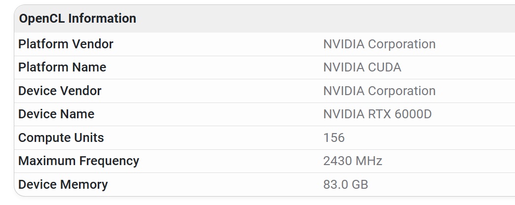Viewport: 515px width, 205px height.
Task: Click the Device Name label
Action: 56,114
